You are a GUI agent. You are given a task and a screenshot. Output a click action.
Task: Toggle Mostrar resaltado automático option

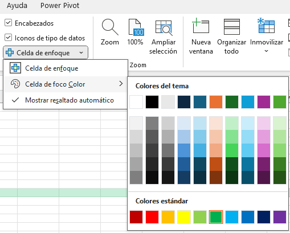66,100
